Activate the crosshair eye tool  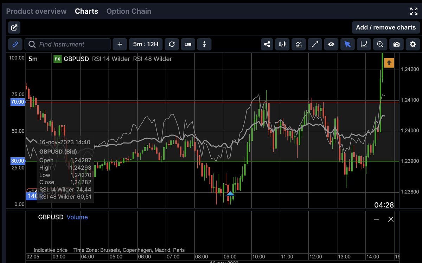pos(331,44)
